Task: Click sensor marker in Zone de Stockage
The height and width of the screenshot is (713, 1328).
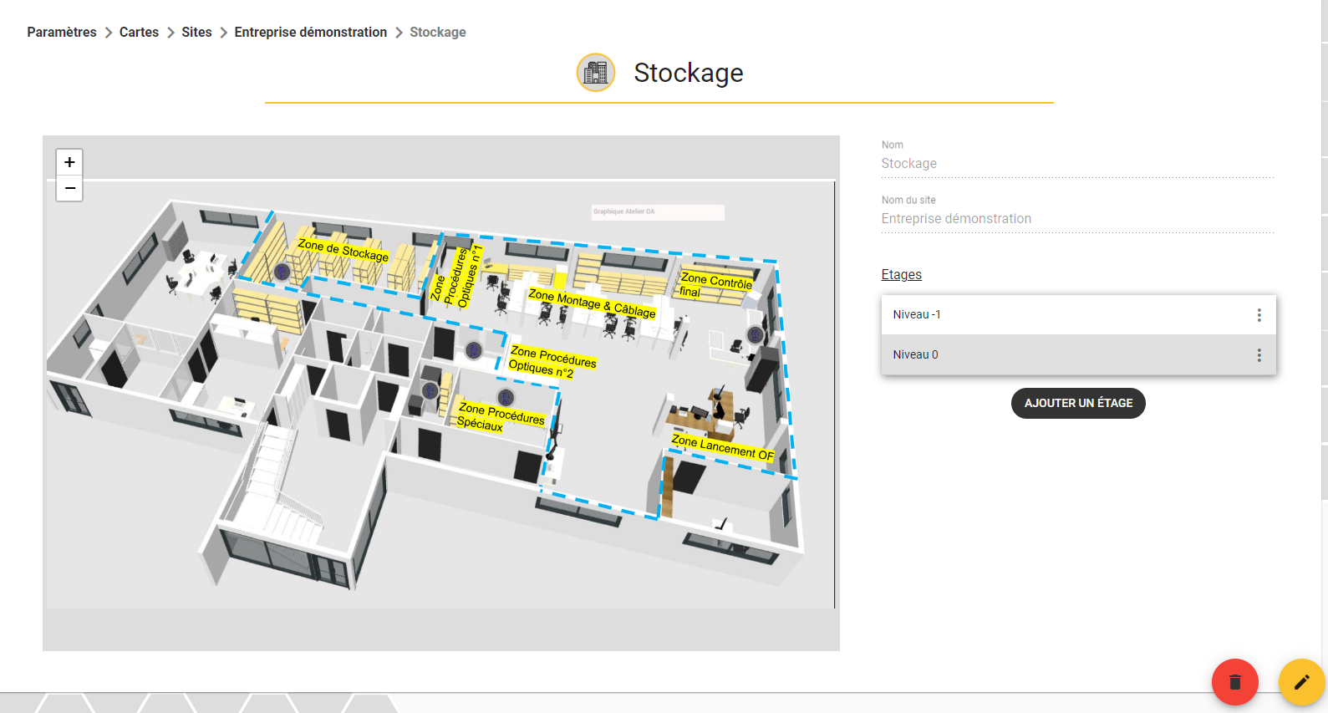Action: pyautogui.click(x=282, y=272)
